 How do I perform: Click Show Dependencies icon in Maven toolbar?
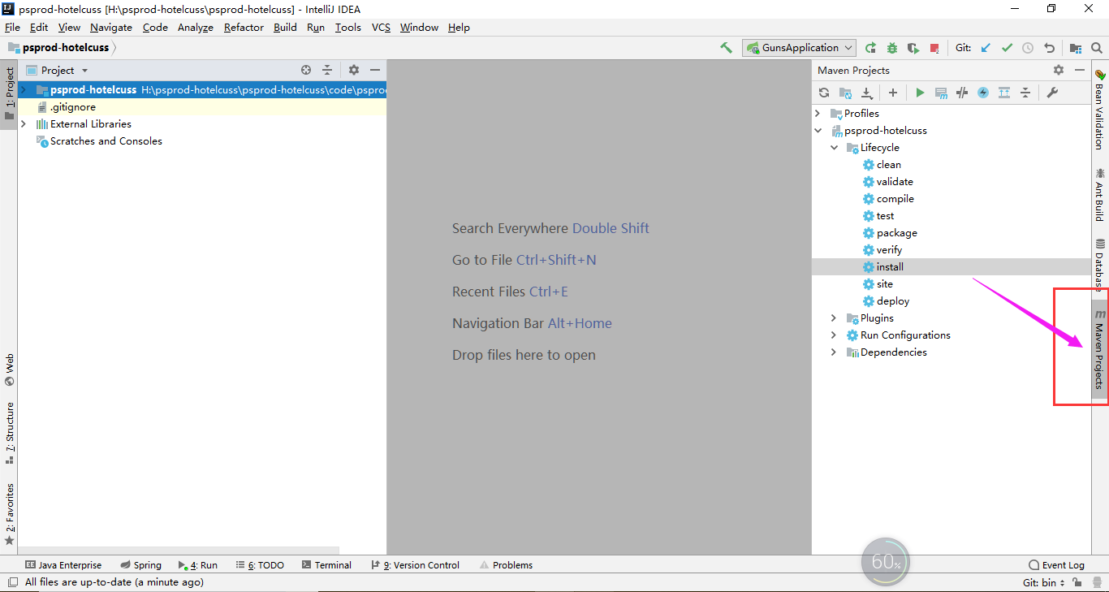pyautogui.click(x=1004, y=93)
